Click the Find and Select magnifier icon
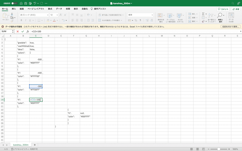Screen dimensions: 242x151 tap(220, 15)
